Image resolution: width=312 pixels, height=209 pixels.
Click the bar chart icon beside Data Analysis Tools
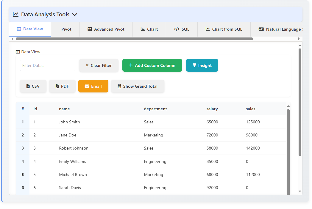click(15, 14)
